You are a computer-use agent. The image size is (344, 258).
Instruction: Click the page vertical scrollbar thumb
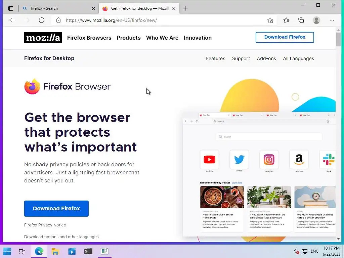[x=338, y=40]
